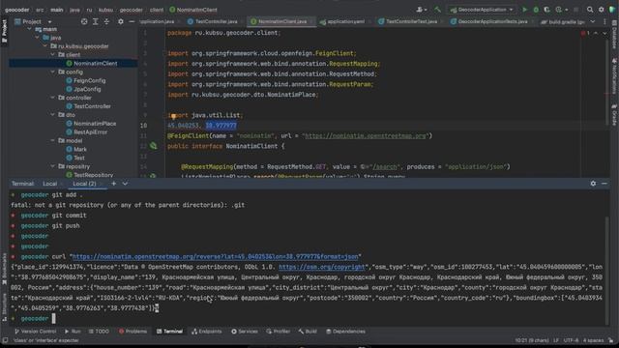Collapse ru.kubsu.geocoder package node
The image size is (619, 348).
pyautogui.click(x=45, y=46)
